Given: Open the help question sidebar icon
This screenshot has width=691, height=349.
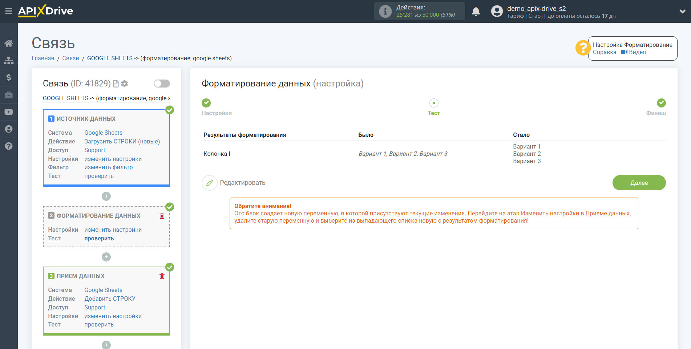Looking at the screenshot, I should click(9, 146).
